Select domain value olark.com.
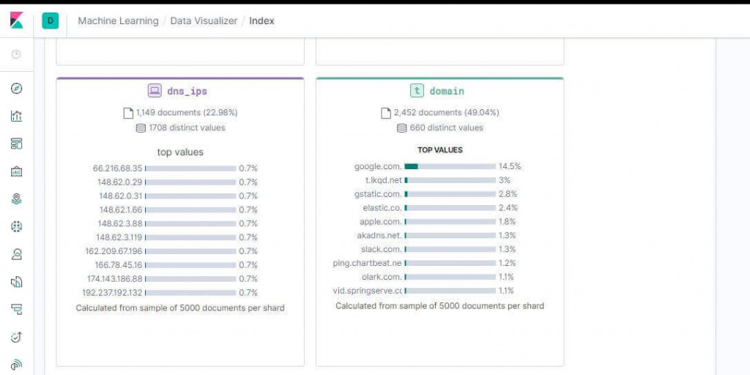This screenshot has height=375, width=750. (382, 278)
